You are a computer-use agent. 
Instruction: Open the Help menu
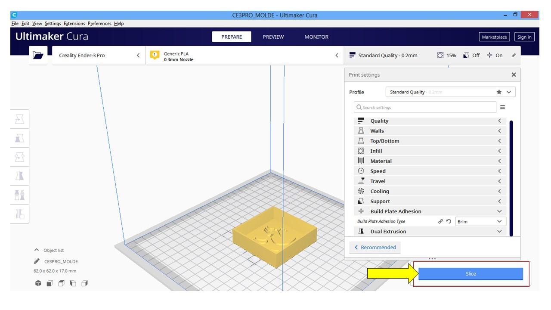tap(119, 24)
